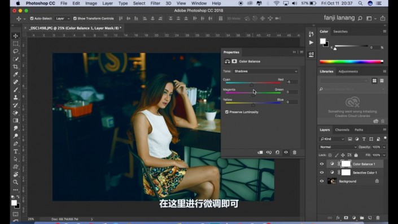
Task: Create new group folder in Layers panel
Action: [362, 218]
